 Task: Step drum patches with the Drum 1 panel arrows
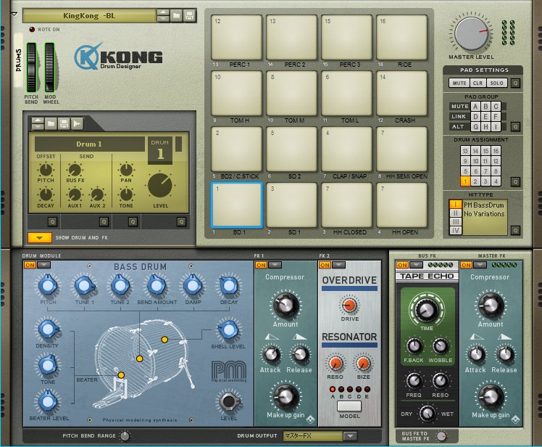[x=38, y=123]
